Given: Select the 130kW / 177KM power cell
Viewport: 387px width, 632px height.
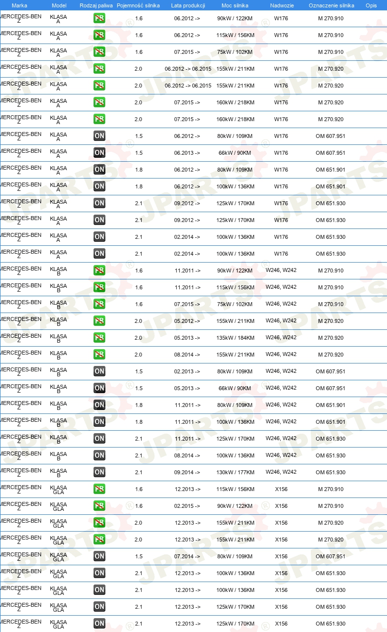Looking at the screenshot, I should [236, 472].
